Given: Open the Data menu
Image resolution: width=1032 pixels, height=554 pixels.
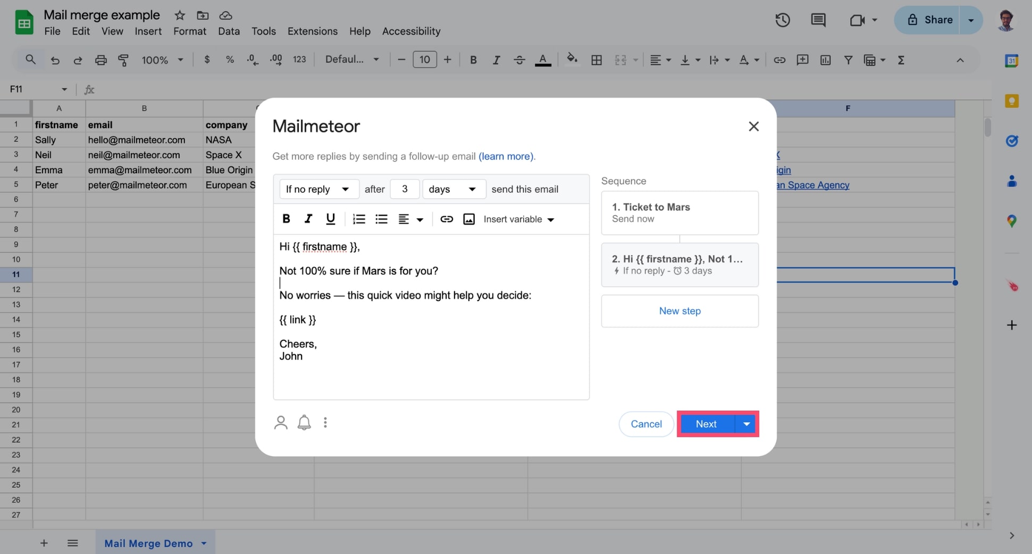Looking at the screenshot, I should click(x=229, y=31).
